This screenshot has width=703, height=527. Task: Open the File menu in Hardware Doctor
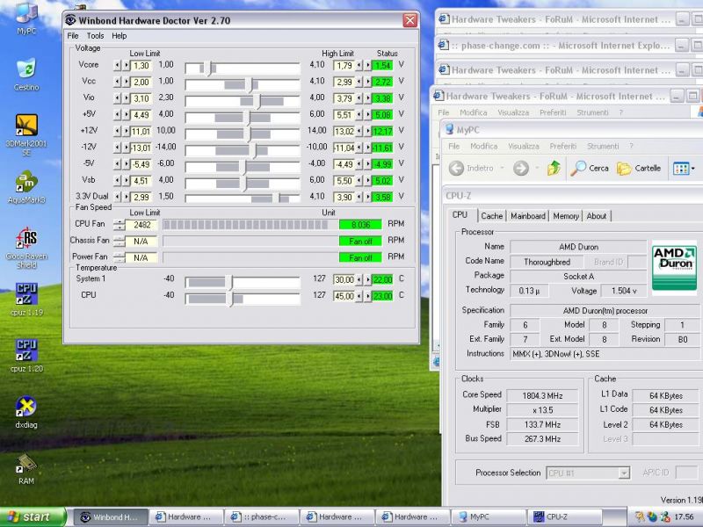point(73,36)
